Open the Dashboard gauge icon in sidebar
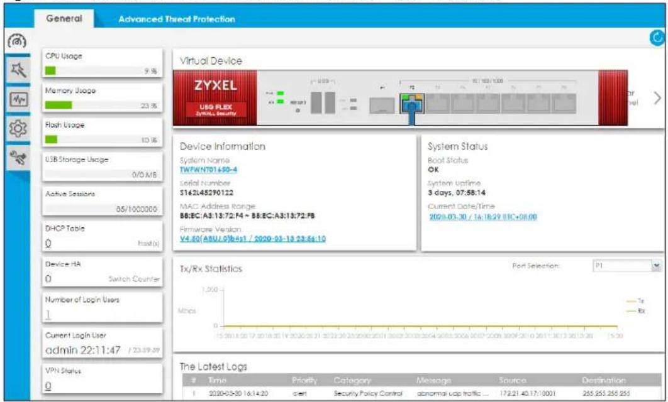 pos(17,41)
